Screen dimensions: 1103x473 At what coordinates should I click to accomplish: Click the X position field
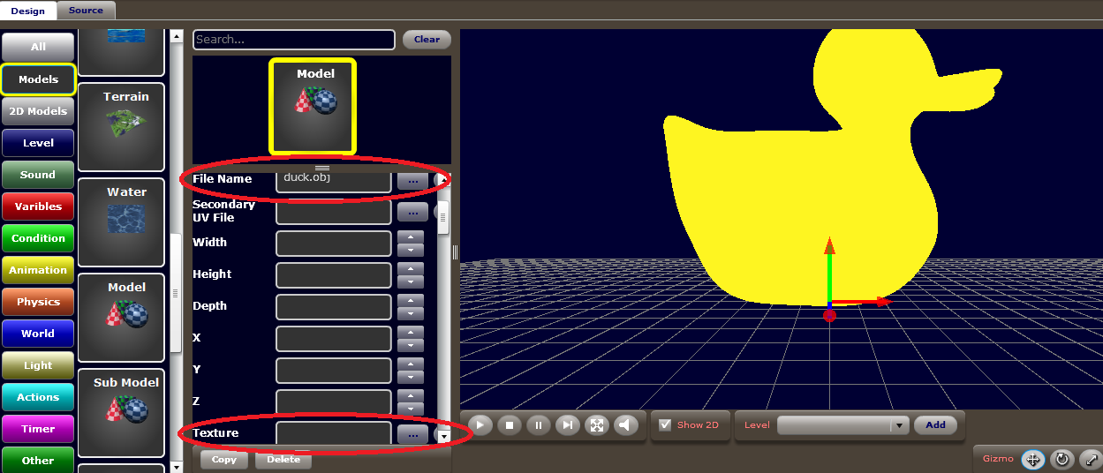point(334,339)
